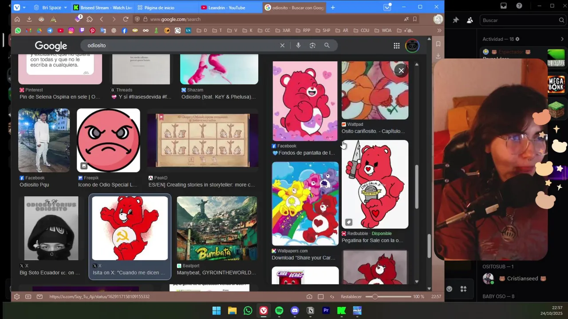Open Freepik 'Icono de Odio Special' result

(x=108, y=185)
